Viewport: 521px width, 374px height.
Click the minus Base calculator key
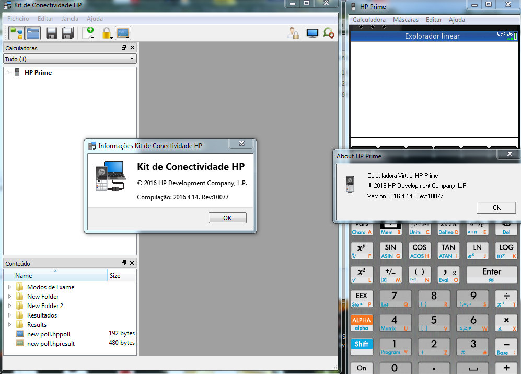[x=506, y=347]
